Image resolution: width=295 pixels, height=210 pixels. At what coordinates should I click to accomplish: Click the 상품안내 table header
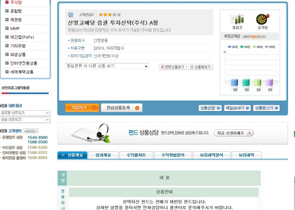tap(164, 192)
